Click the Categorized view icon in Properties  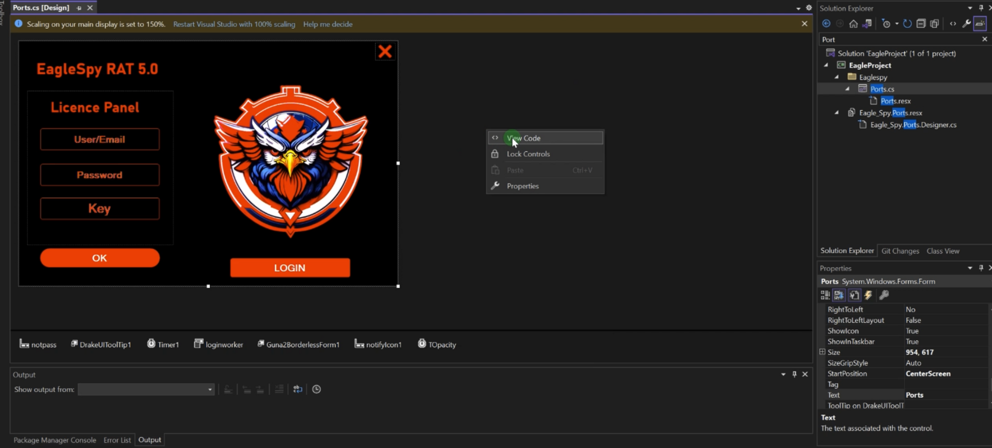[x=825, y=295]
